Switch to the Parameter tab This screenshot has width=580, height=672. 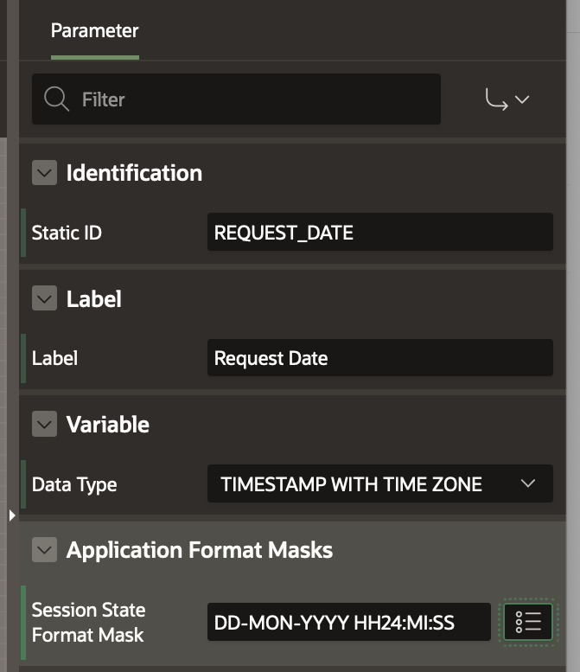tap(94, 31)
